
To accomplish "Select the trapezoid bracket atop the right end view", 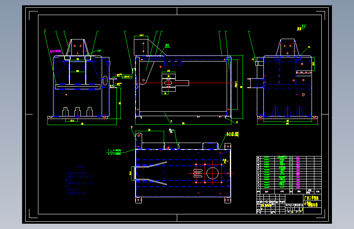I will pyautogui.click(x=287, y=47).
